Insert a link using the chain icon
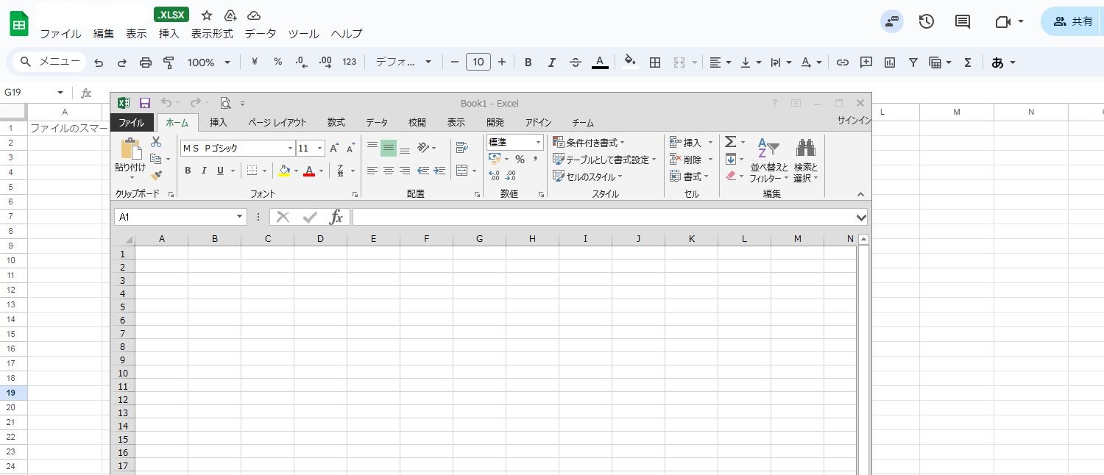Viewport: 1104px width, 475px height. tap(843, 63)
